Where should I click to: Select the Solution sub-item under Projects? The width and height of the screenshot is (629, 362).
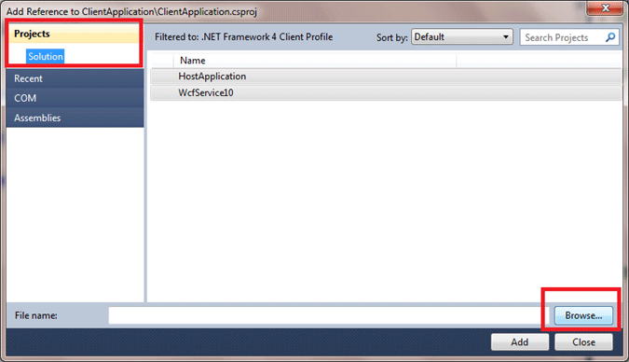point(46,56)
